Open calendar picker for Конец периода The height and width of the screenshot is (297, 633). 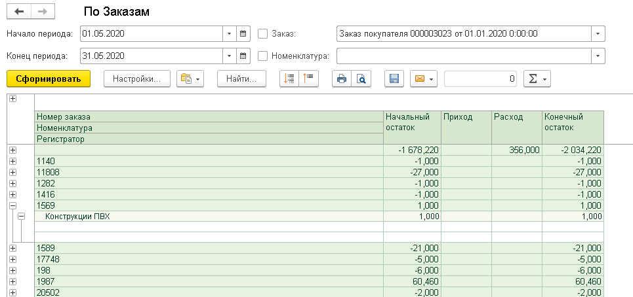[243, 56]
